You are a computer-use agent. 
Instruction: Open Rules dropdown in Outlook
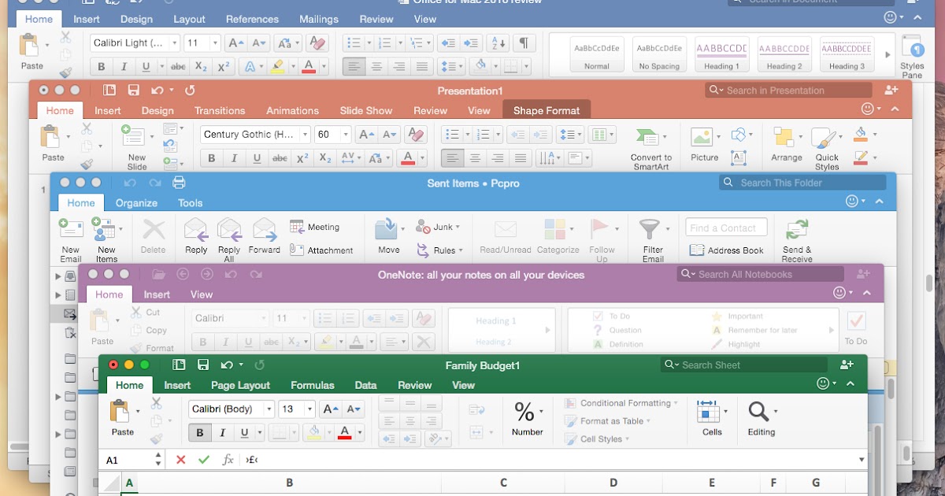(439, 250)
